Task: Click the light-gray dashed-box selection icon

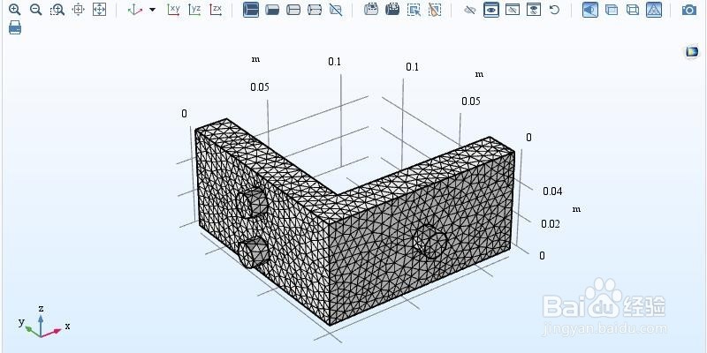Action: [x=371, y=10]
